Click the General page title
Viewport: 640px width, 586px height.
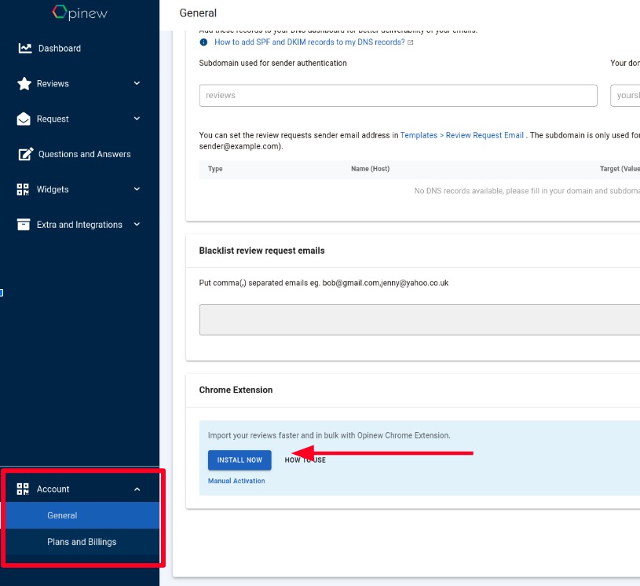(198, 13)
